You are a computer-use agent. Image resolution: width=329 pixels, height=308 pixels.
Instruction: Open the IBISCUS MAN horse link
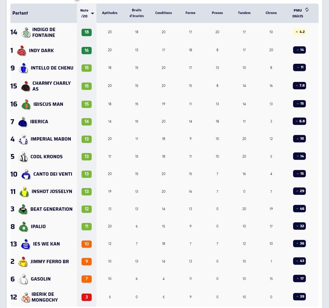tap(48, 104)
